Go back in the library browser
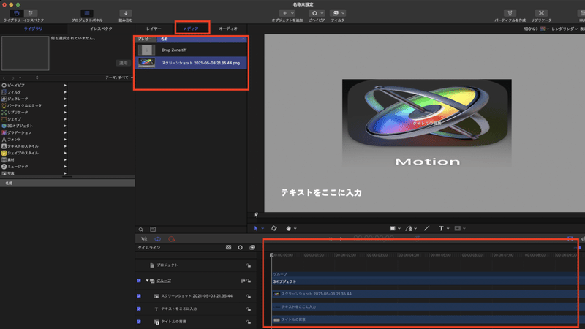Screen dimensions: 585x329 click(x=4, y=78)
